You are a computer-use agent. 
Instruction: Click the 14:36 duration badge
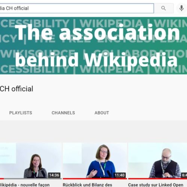[x=54, y=175]
